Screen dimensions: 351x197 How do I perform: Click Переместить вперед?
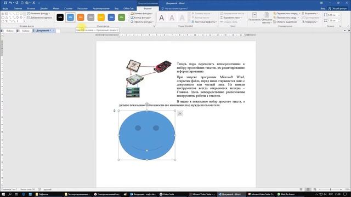286,13
